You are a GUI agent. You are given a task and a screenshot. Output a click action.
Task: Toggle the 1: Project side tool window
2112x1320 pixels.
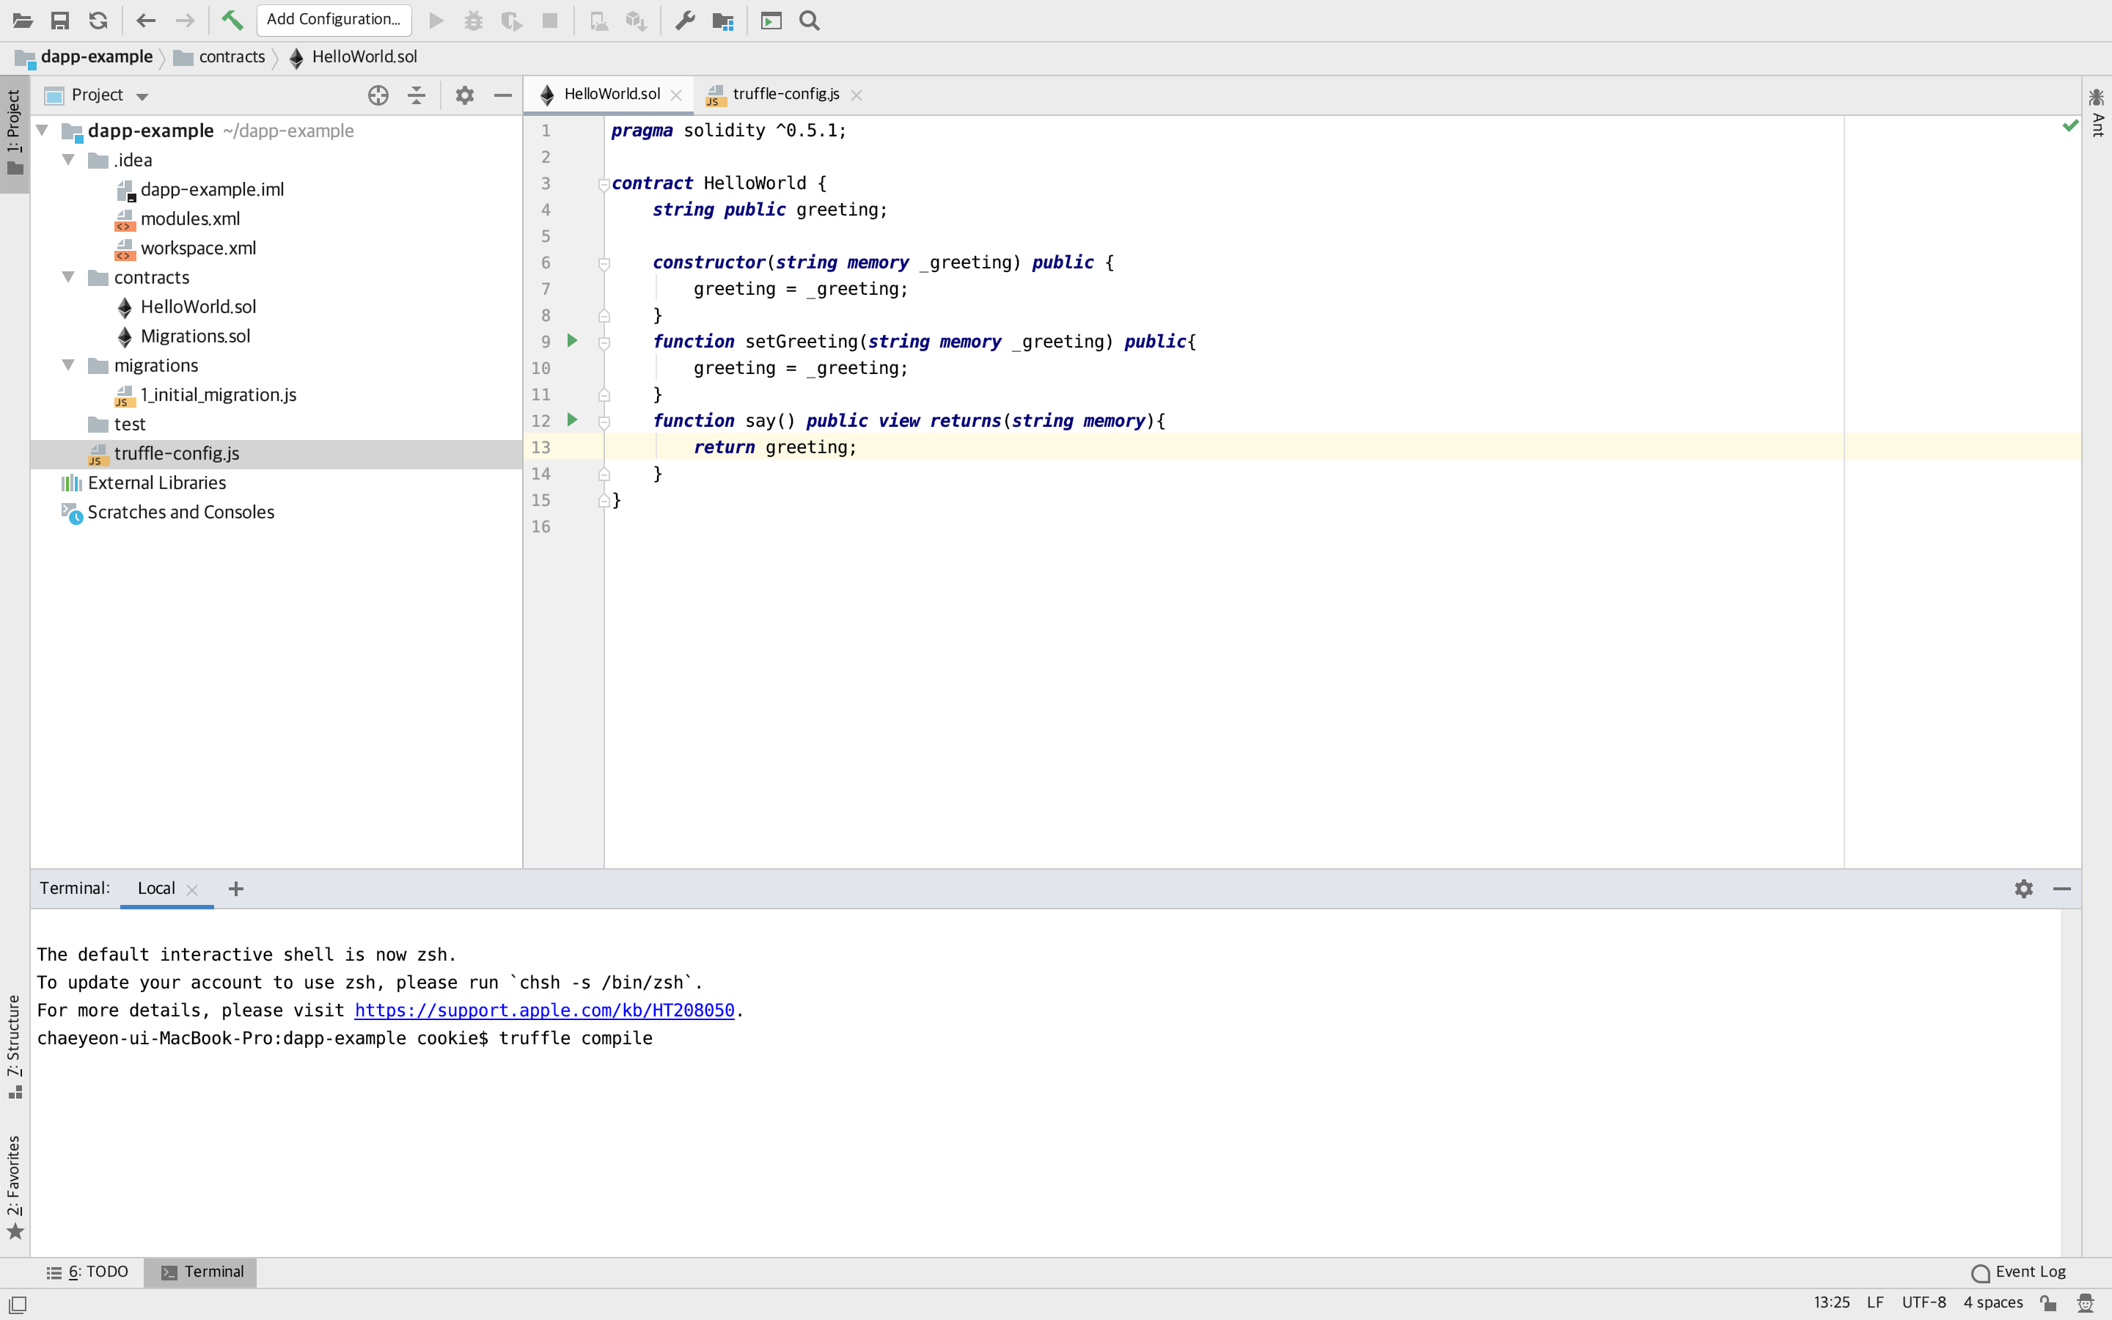pos(15,134)
